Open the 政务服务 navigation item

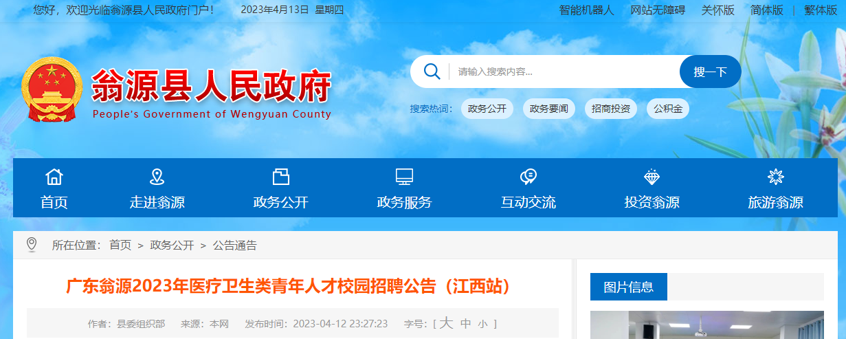(404, 203)
